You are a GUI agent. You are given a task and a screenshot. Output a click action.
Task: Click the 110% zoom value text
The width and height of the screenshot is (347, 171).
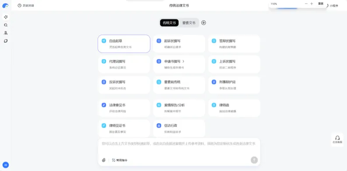click(x=274, y=4)
